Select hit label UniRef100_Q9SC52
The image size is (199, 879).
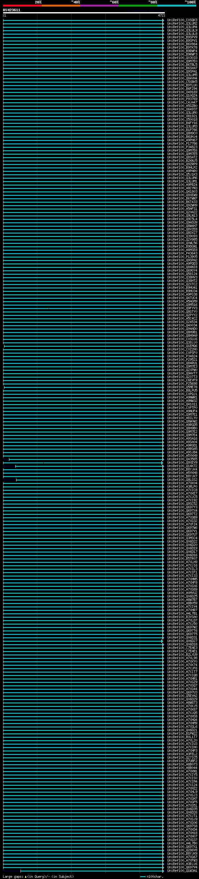(x=182, y=504)
